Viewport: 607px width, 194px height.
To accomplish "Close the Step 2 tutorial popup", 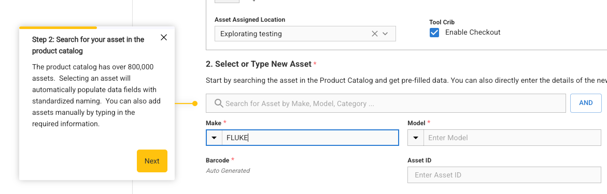I will point(164,37).
